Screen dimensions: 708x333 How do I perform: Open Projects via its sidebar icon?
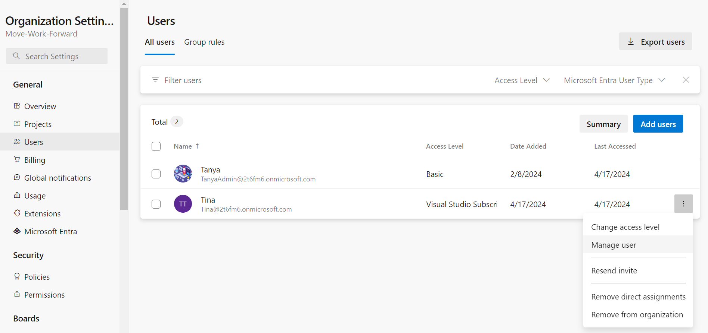pyautogui.click(x=17, y=124)
